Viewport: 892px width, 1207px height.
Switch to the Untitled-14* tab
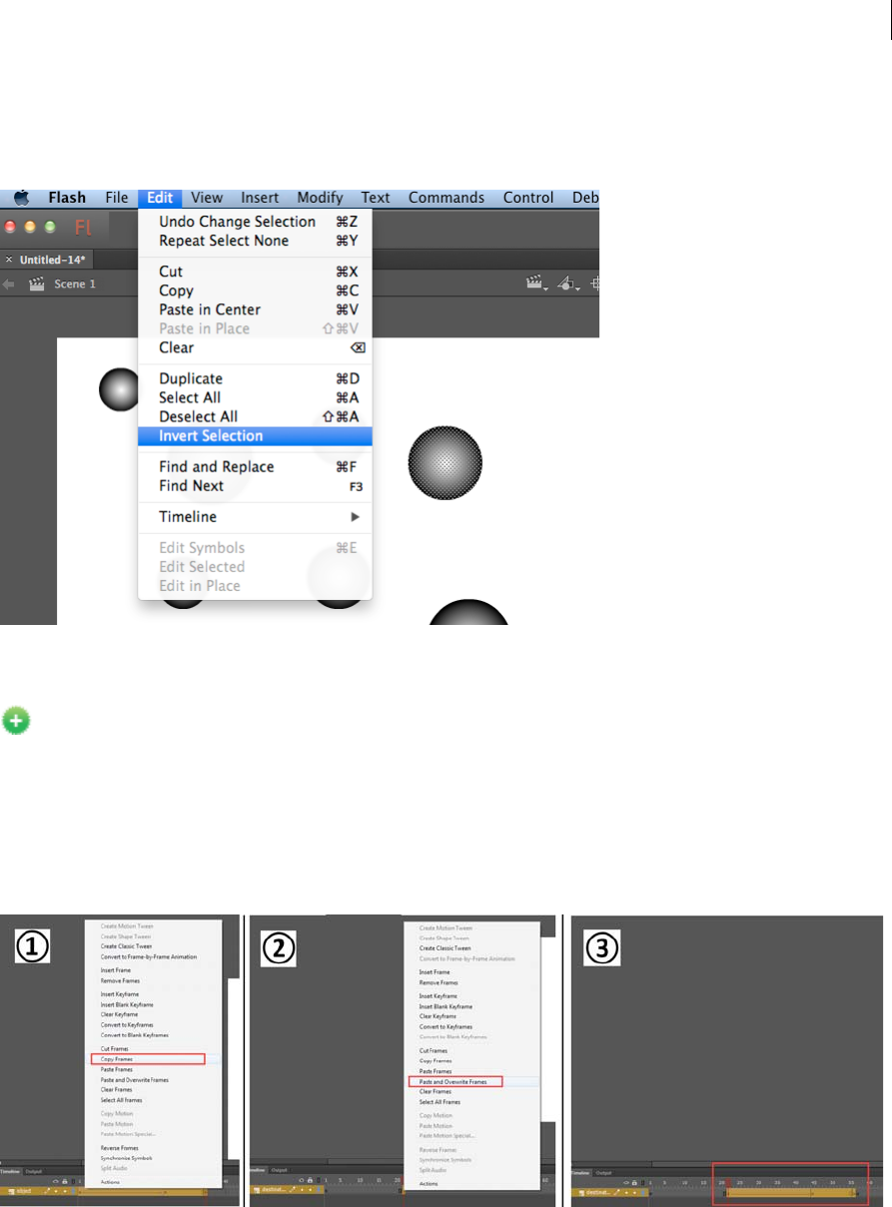click(47, 260)
